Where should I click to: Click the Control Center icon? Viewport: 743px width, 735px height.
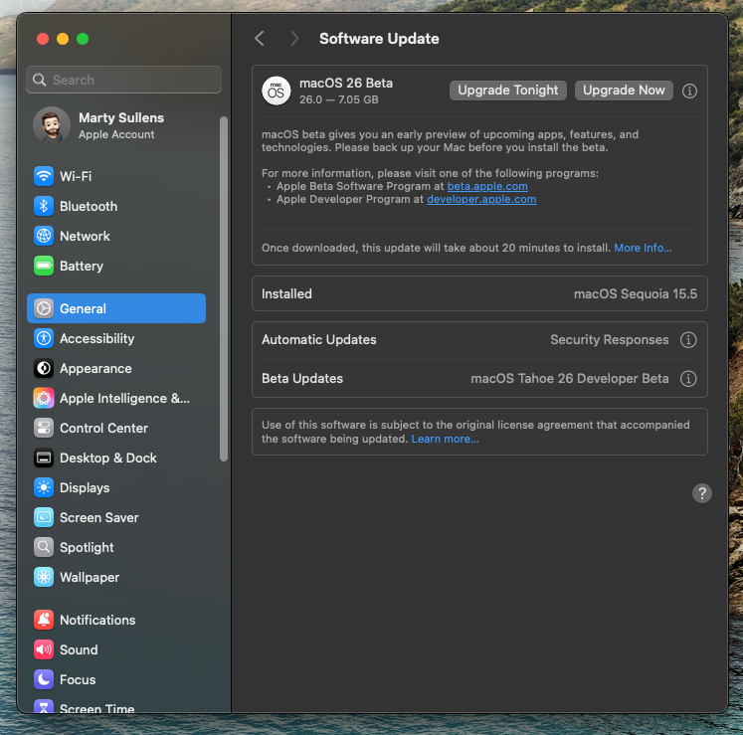pyautogui.click(x=44, y=428)
